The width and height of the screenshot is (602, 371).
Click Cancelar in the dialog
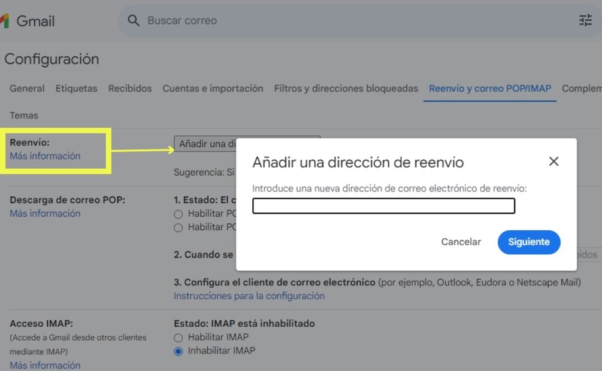pos(461,242)
